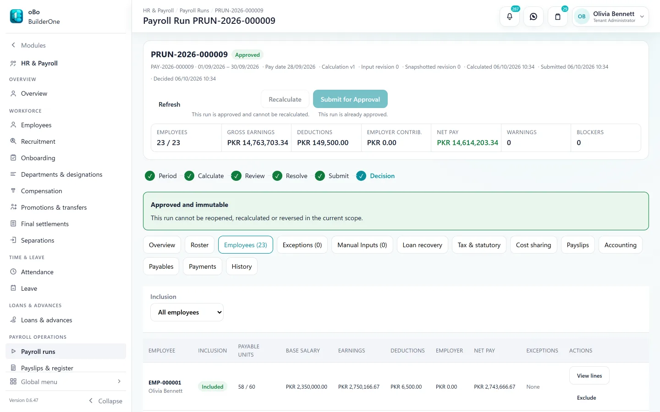The height and width of the screenshot is (412, 660).
Task: Click the Period step checkmark
Action: point(150,176)
